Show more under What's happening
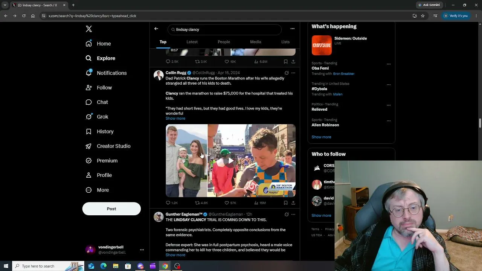482x271 pixels. click(321, 137)
